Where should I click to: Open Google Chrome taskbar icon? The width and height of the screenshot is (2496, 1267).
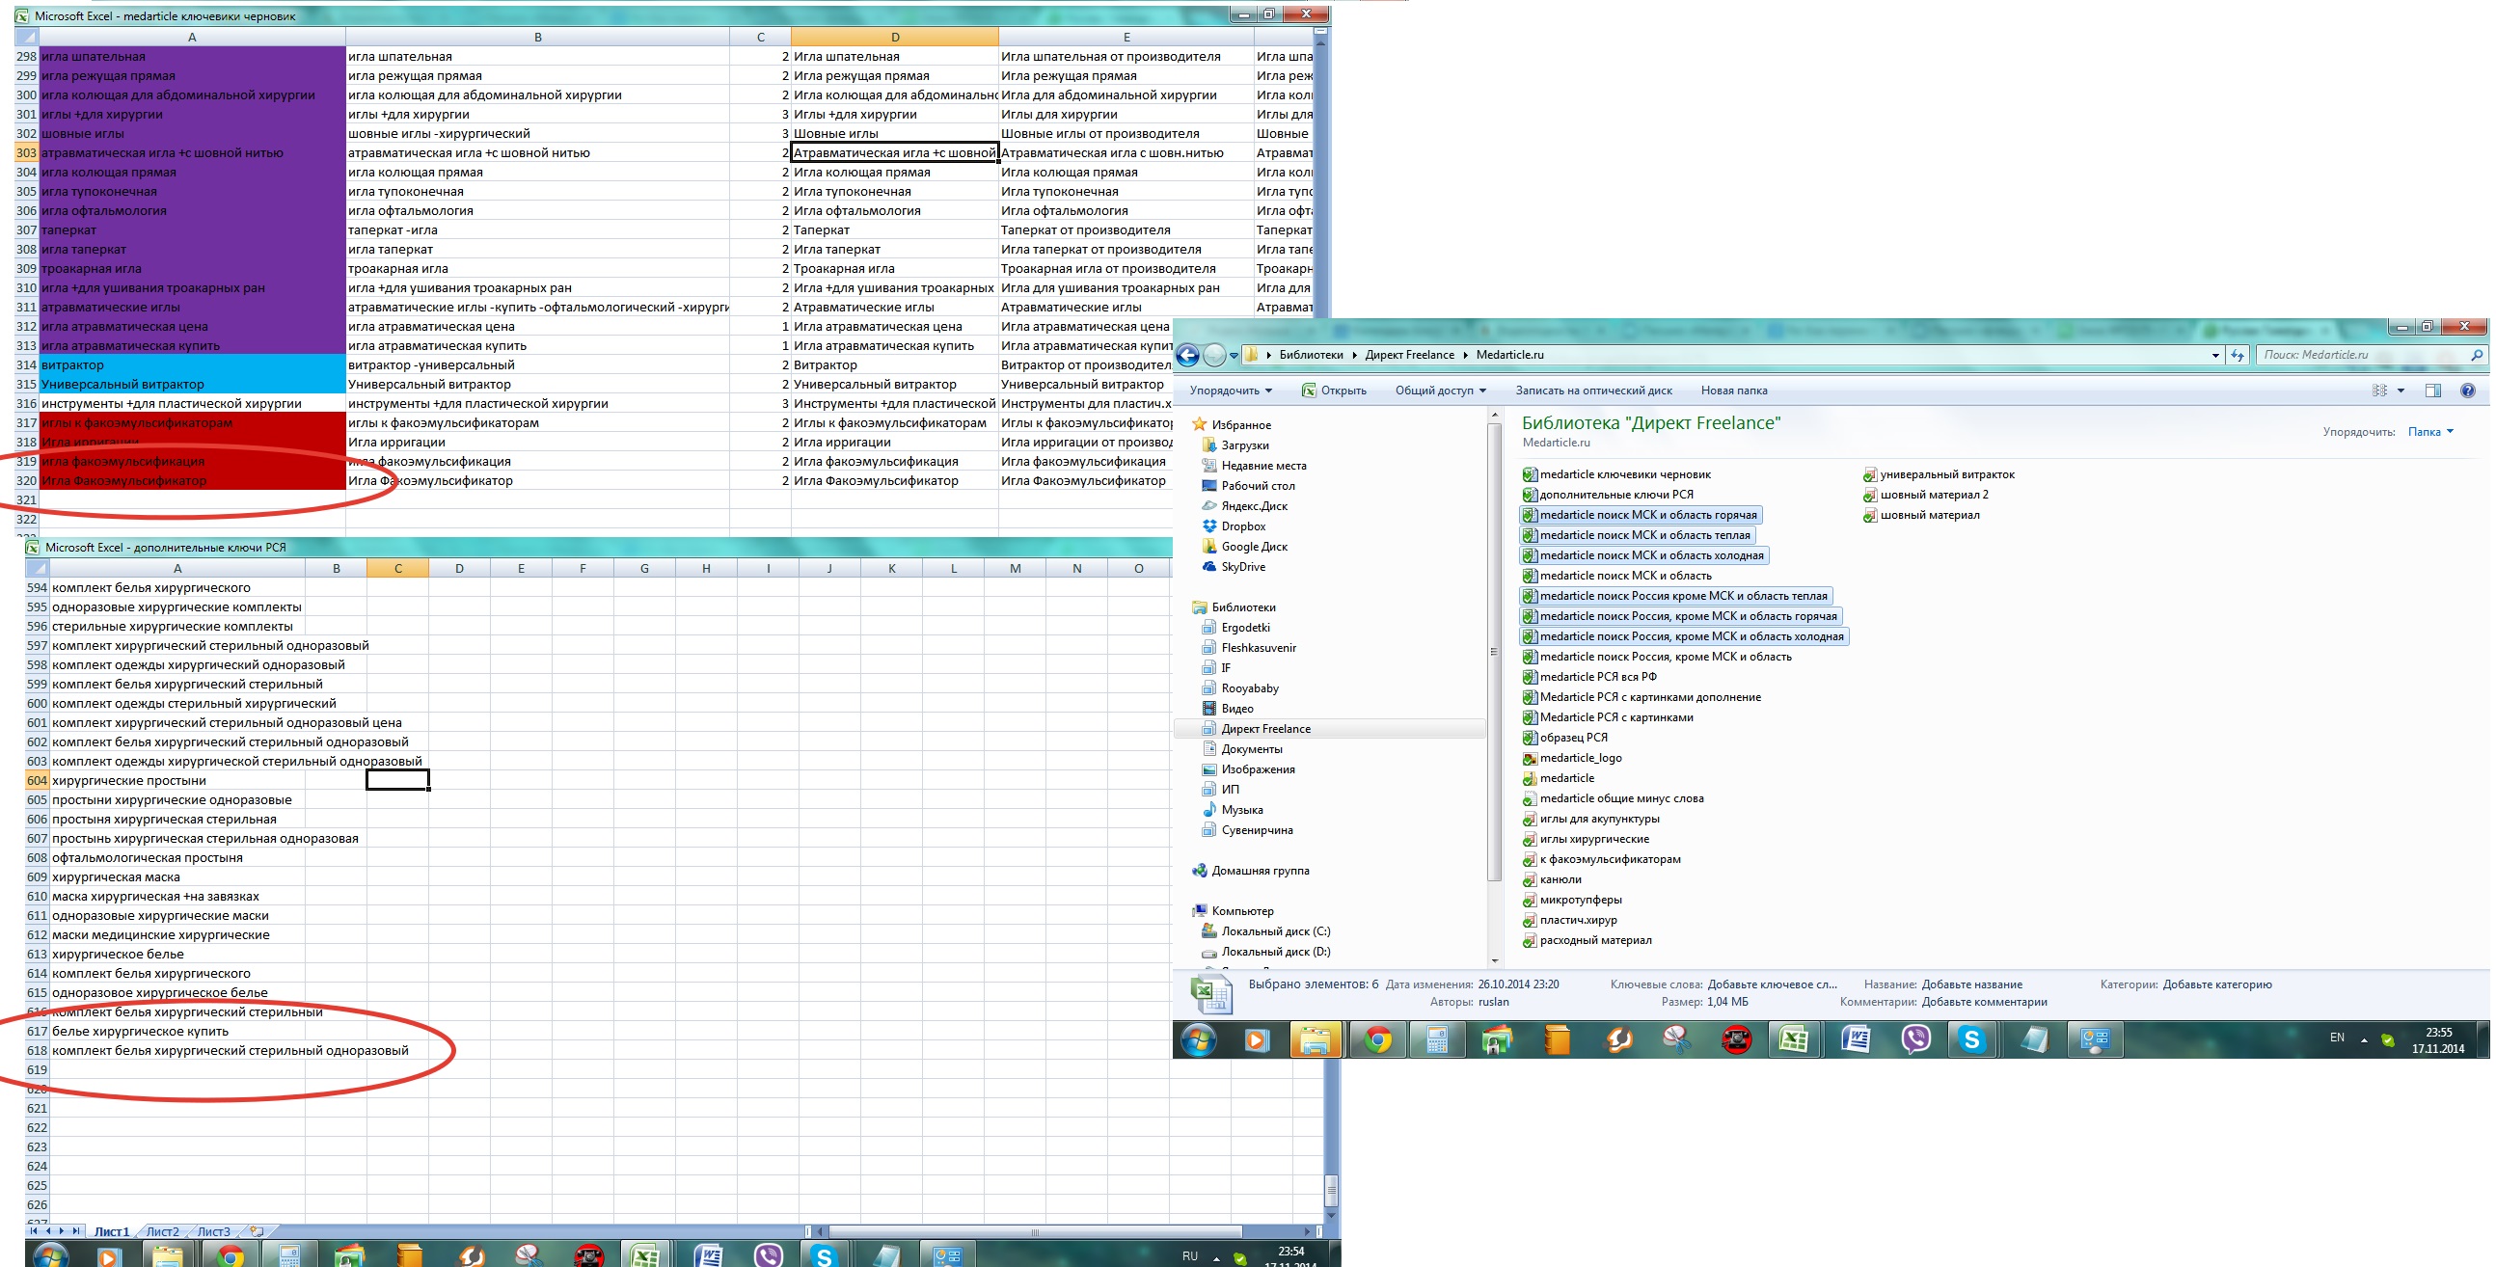point(1378,1040)
